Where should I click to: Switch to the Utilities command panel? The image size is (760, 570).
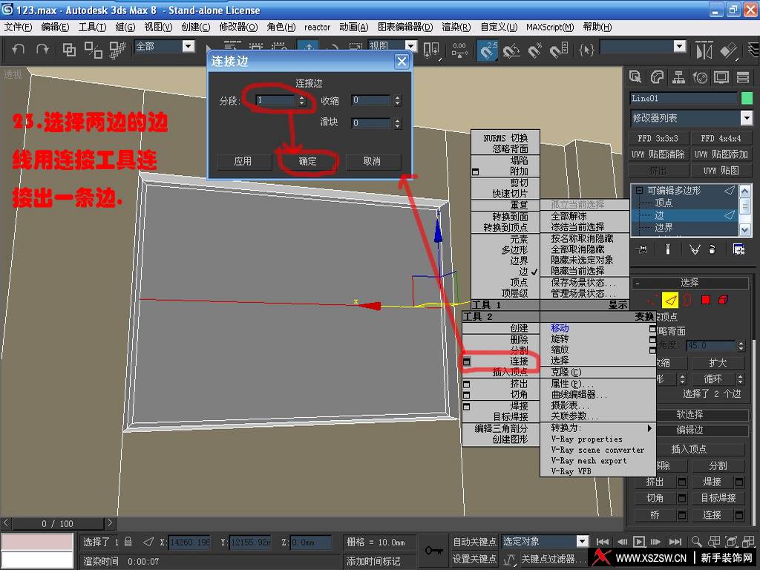click(743, 76)
